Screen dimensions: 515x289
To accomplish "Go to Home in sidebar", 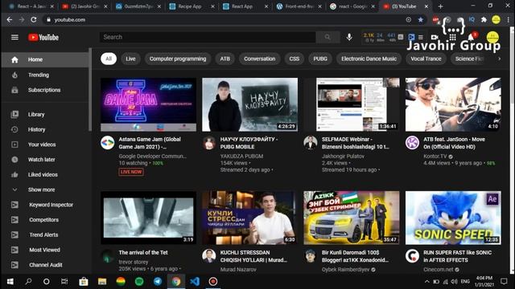I will point(45,59).
